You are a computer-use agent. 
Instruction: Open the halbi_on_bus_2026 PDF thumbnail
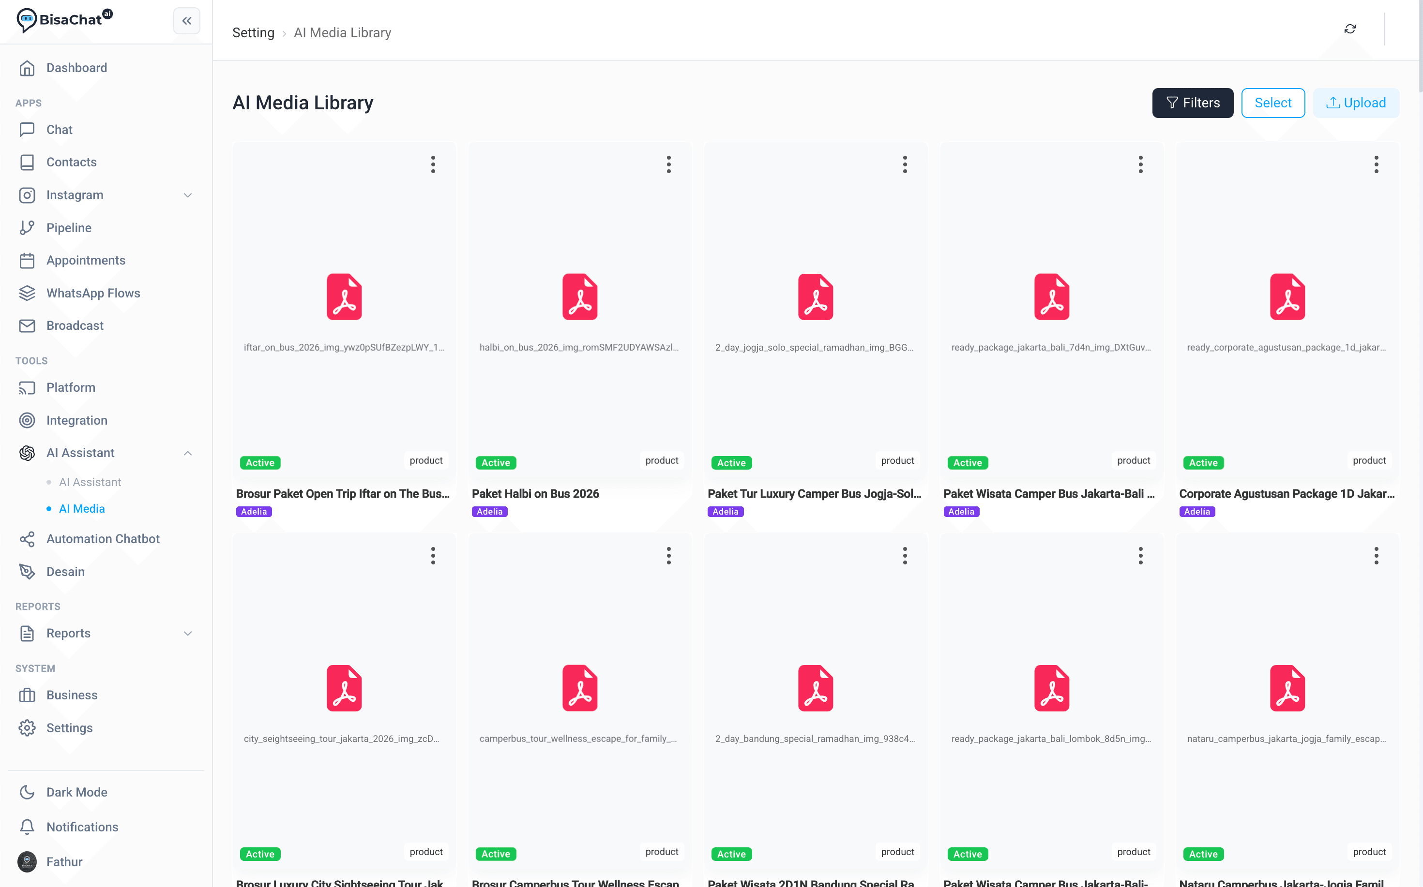pyautogui.click(x=579, y=297)
